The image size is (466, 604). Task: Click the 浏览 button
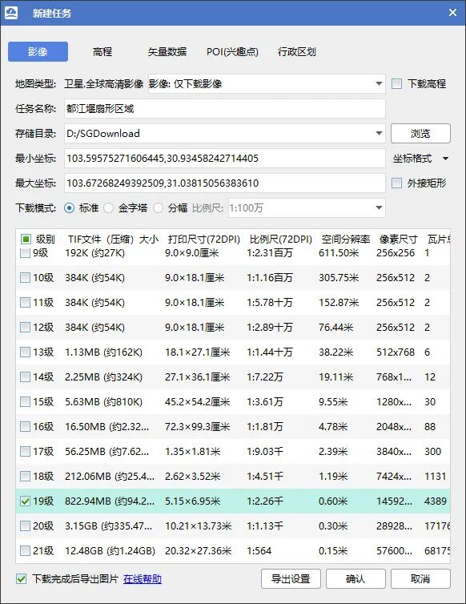(x=420, y=133)
